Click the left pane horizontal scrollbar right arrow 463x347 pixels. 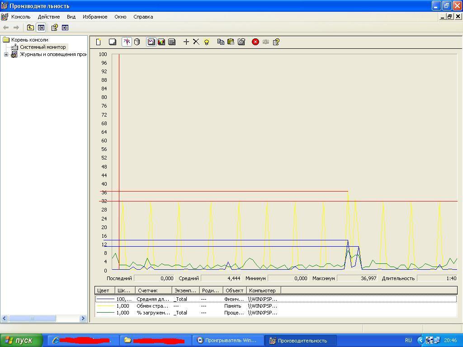83,319
